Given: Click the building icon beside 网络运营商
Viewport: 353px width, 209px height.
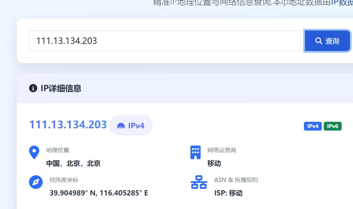Looking at the screenshot, I should point(196,152).
